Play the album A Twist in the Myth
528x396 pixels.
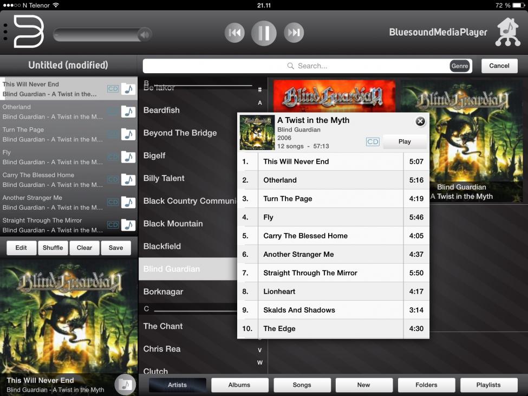tap(405, 141)
